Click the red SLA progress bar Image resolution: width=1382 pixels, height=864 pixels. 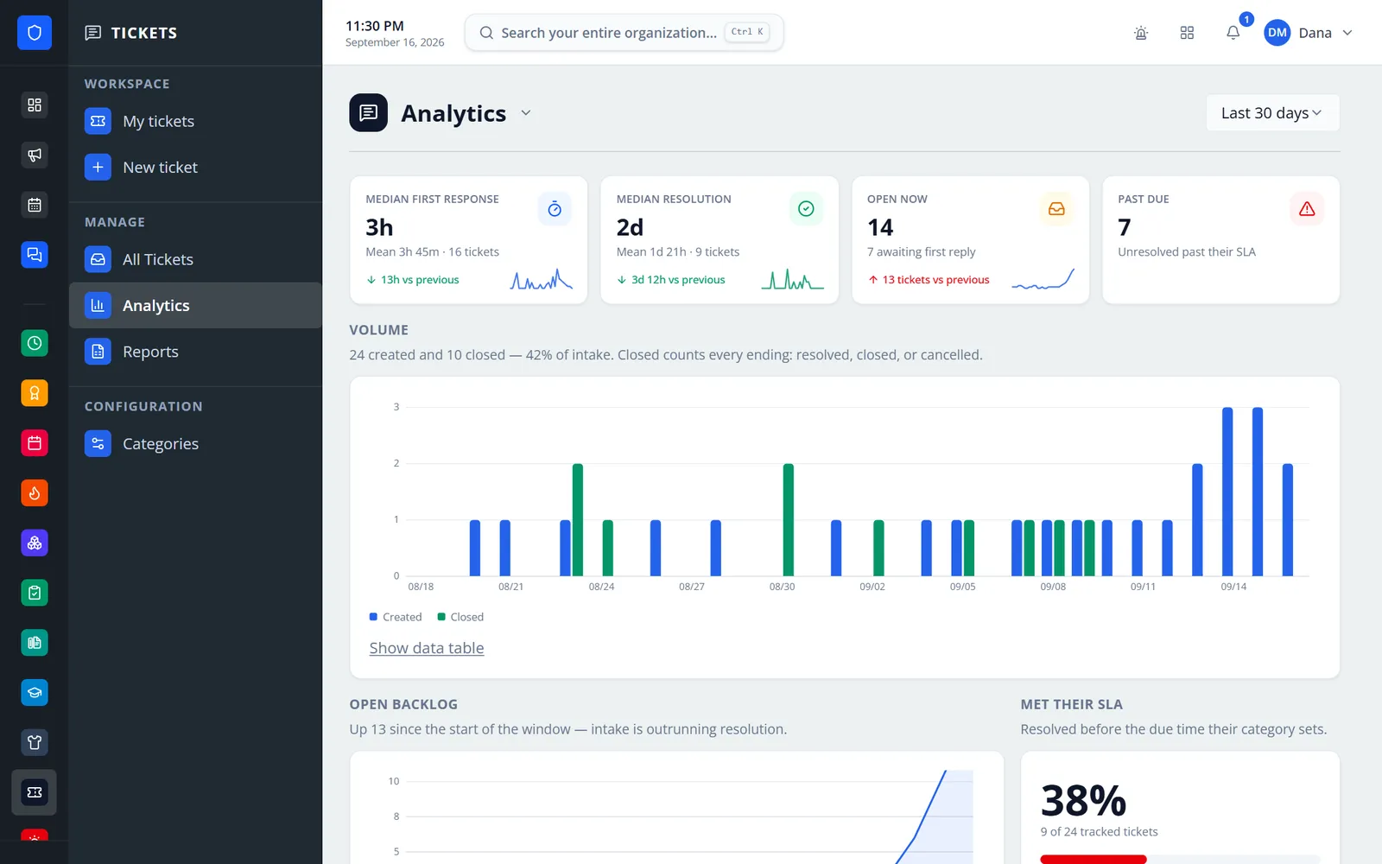click(x=1093, y=859)
